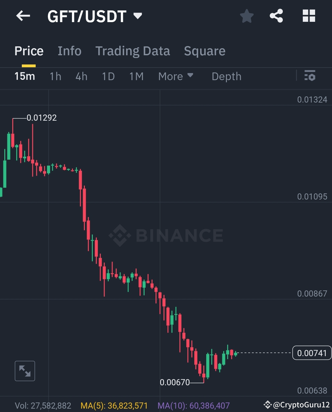332x412 pixels.
Task: Open the share options icon
Action: pyautogui.click(x=276, y=16)
